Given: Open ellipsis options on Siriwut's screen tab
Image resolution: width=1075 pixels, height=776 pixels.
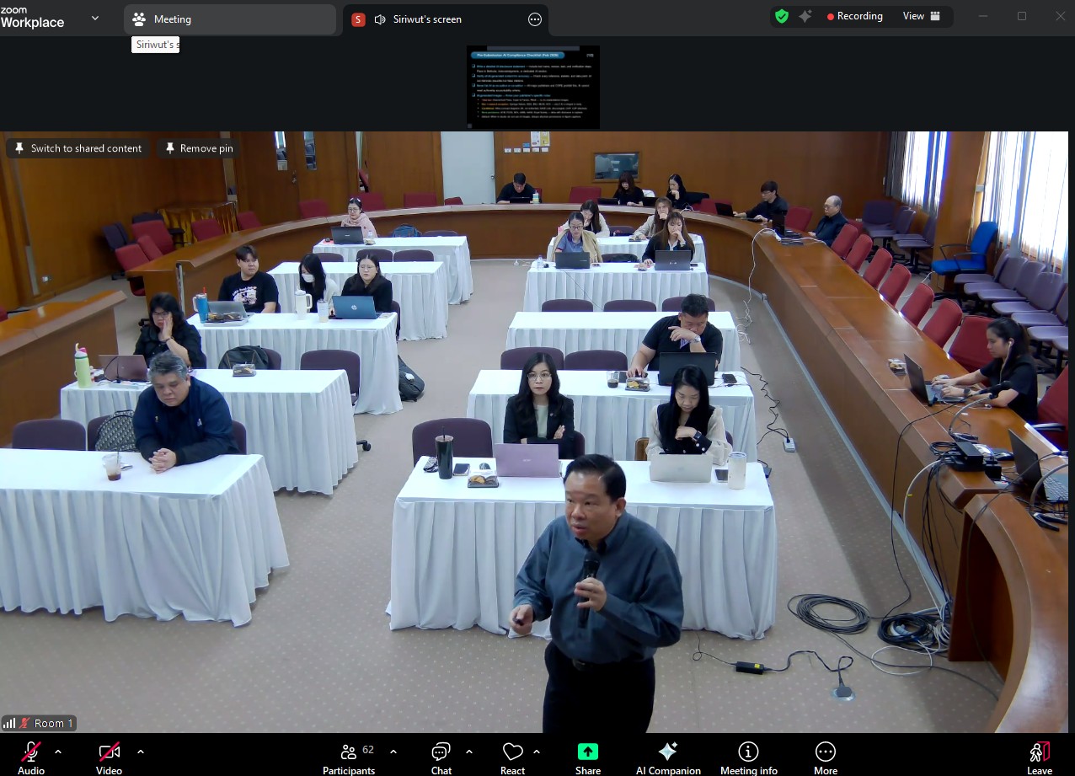Looking at the screenshot, I should pos(535,19).
